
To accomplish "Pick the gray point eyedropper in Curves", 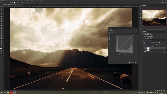I will [x=110, y=38].
